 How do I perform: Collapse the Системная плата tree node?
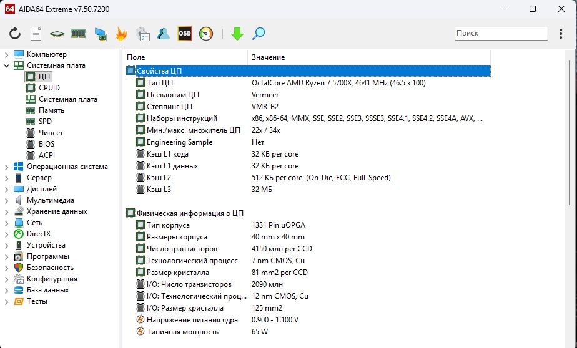pyautogui.click(x=7, y=65)
